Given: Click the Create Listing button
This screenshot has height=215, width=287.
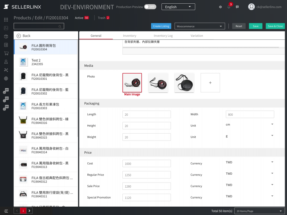Looking at the screenshot, I should pyautogui.click(x=161, y=26).
